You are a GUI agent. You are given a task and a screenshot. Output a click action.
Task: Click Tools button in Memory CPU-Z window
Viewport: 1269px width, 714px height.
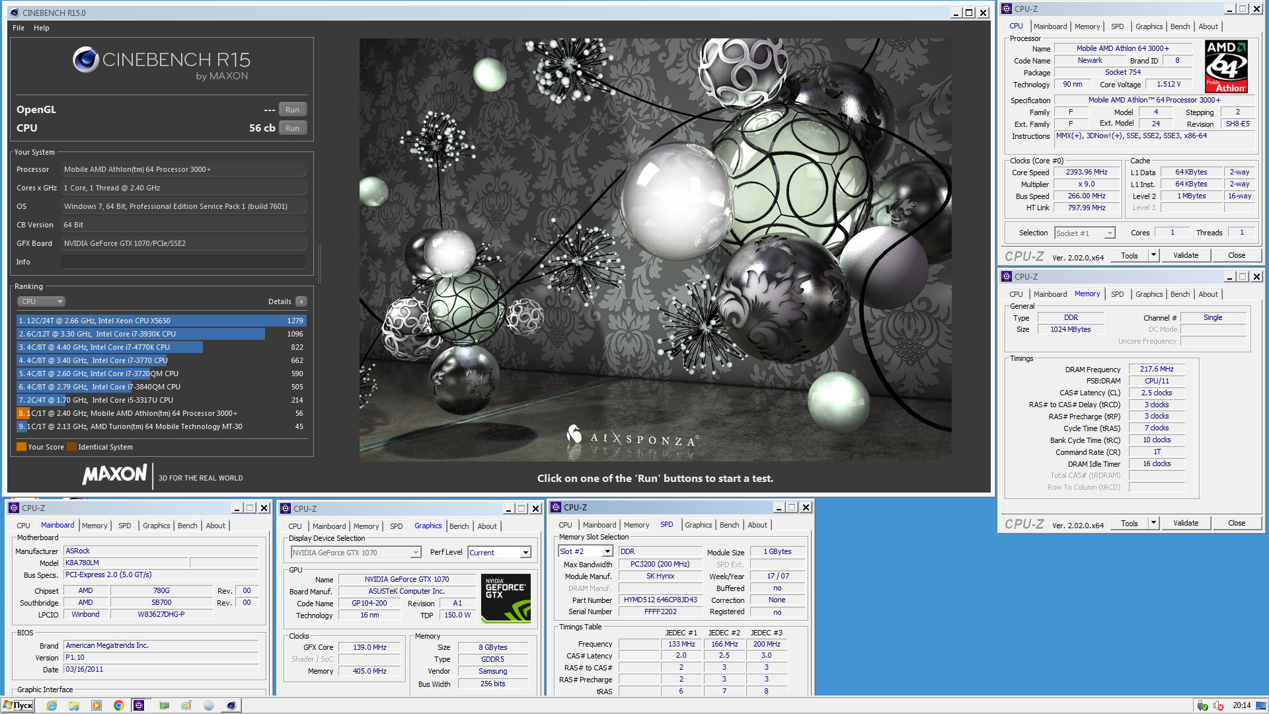tap(1130, 523)
